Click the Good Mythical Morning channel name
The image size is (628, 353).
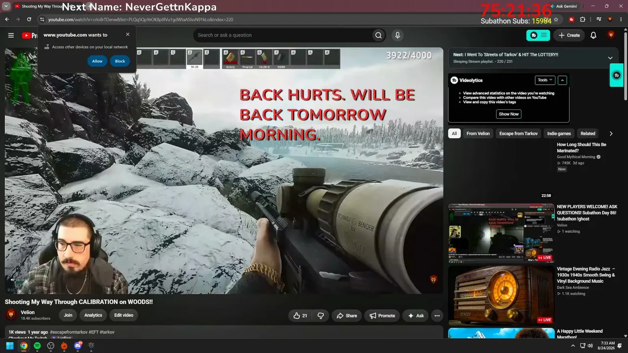coord(576,157)
